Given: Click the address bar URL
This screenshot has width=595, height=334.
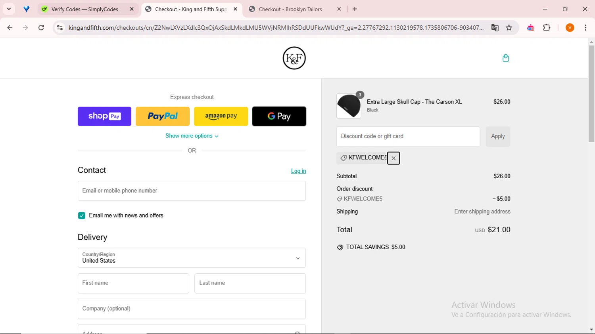Looking at the screenshot, I should pyautogui.click(x=276, y=28).
